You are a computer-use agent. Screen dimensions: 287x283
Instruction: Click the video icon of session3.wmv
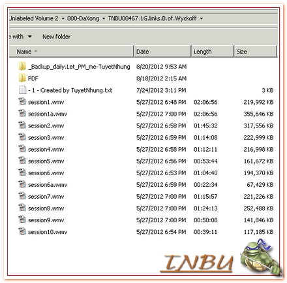pyautogui.click(x=22, y=137)
